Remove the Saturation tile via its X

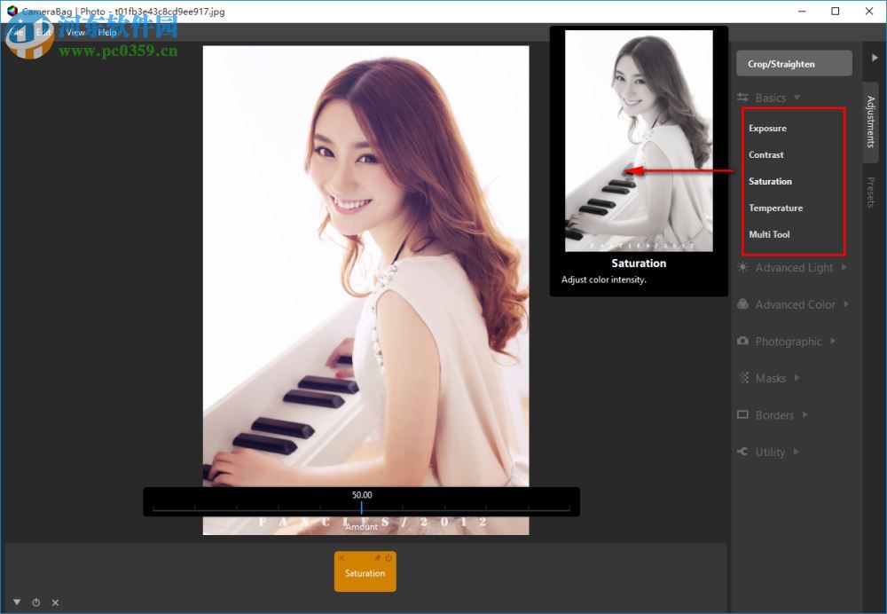(x=341, y=558)
